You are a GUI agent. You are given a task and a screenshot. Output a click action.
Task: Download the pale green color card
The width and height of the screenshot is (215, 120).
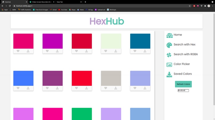[116, 51]
